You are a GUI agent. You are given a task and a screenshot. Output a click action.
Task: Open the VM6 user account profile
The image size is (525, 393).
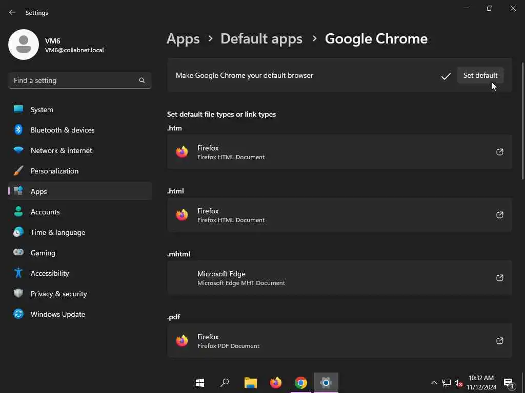pyautogui.click(x=56, y=45)
